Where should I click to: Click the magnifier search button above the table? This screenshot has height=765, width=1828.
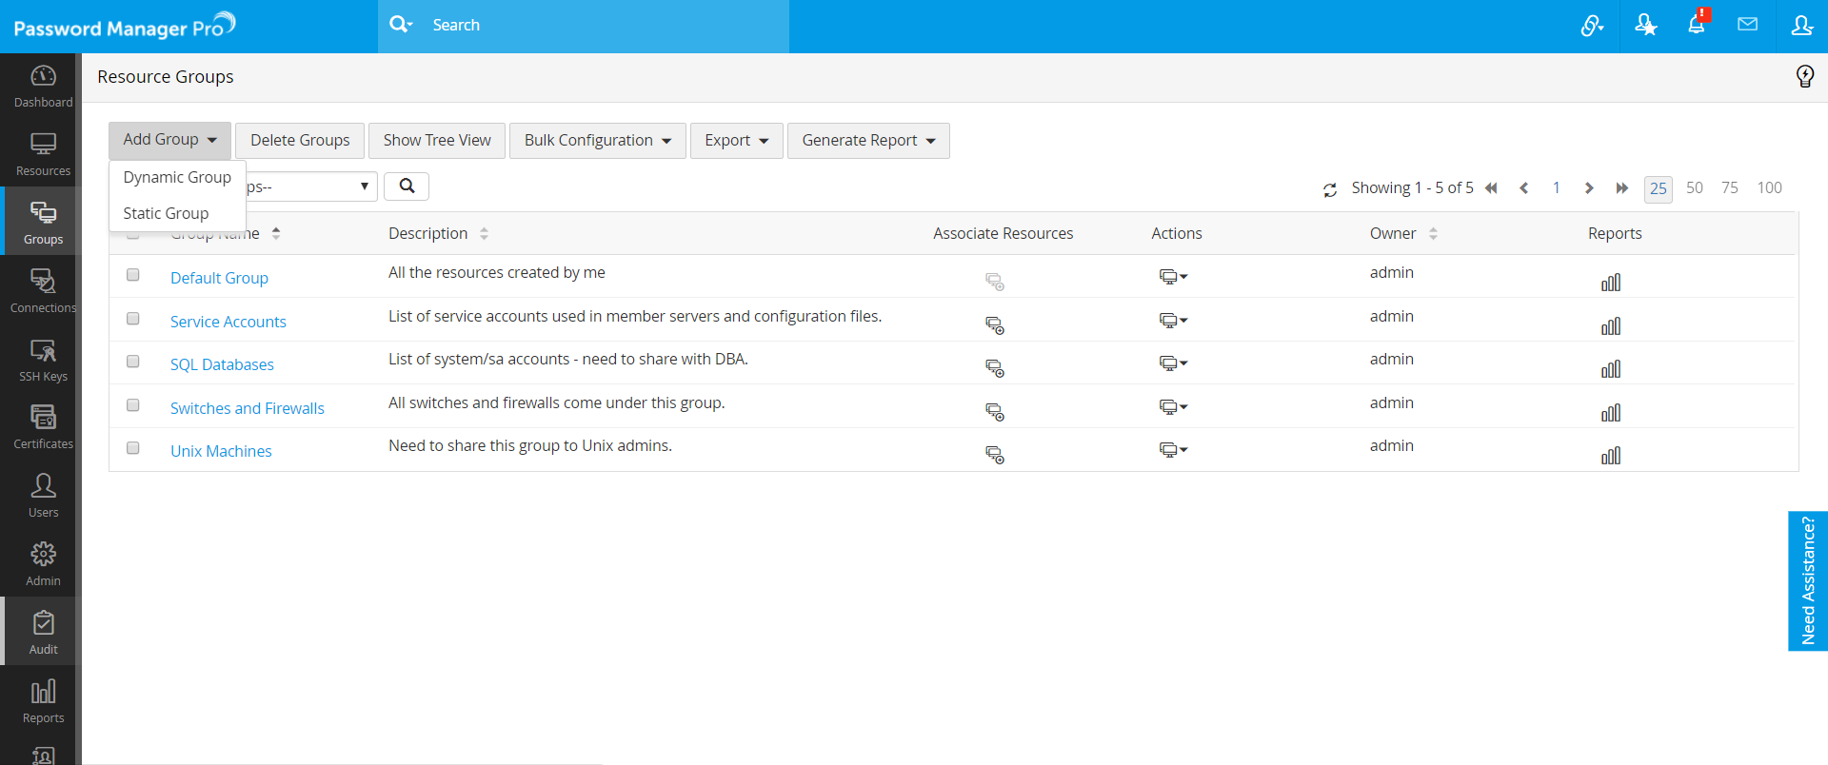click(x=407, y=186)
